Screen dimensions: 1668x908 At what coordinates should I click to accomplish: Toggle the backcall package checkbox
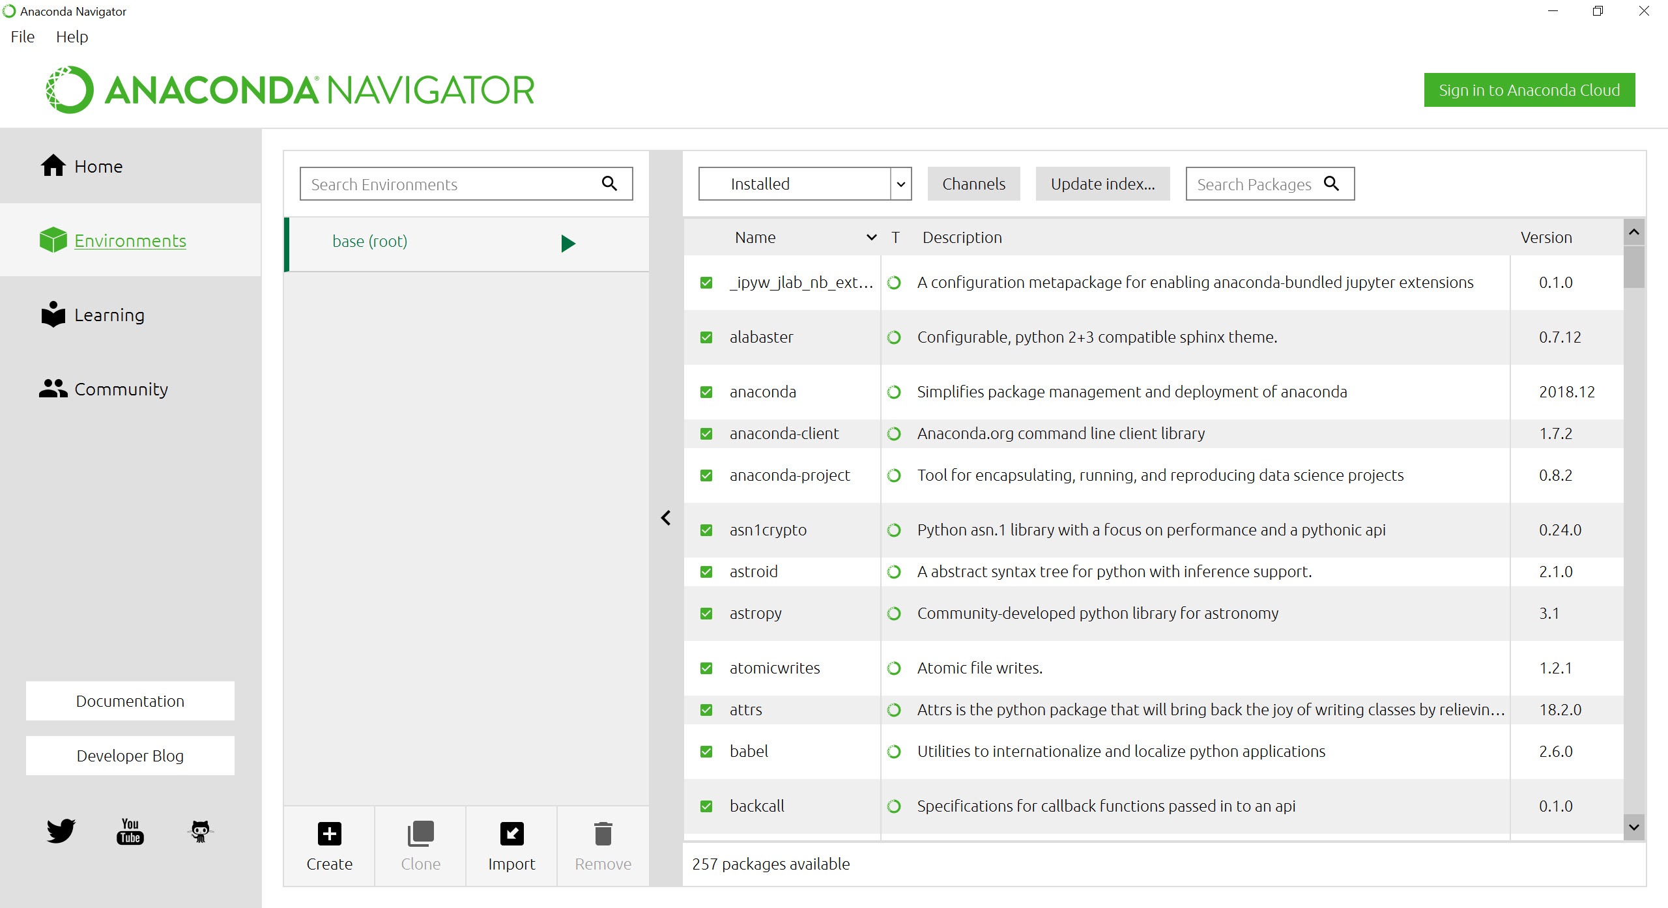coord(706,806)
